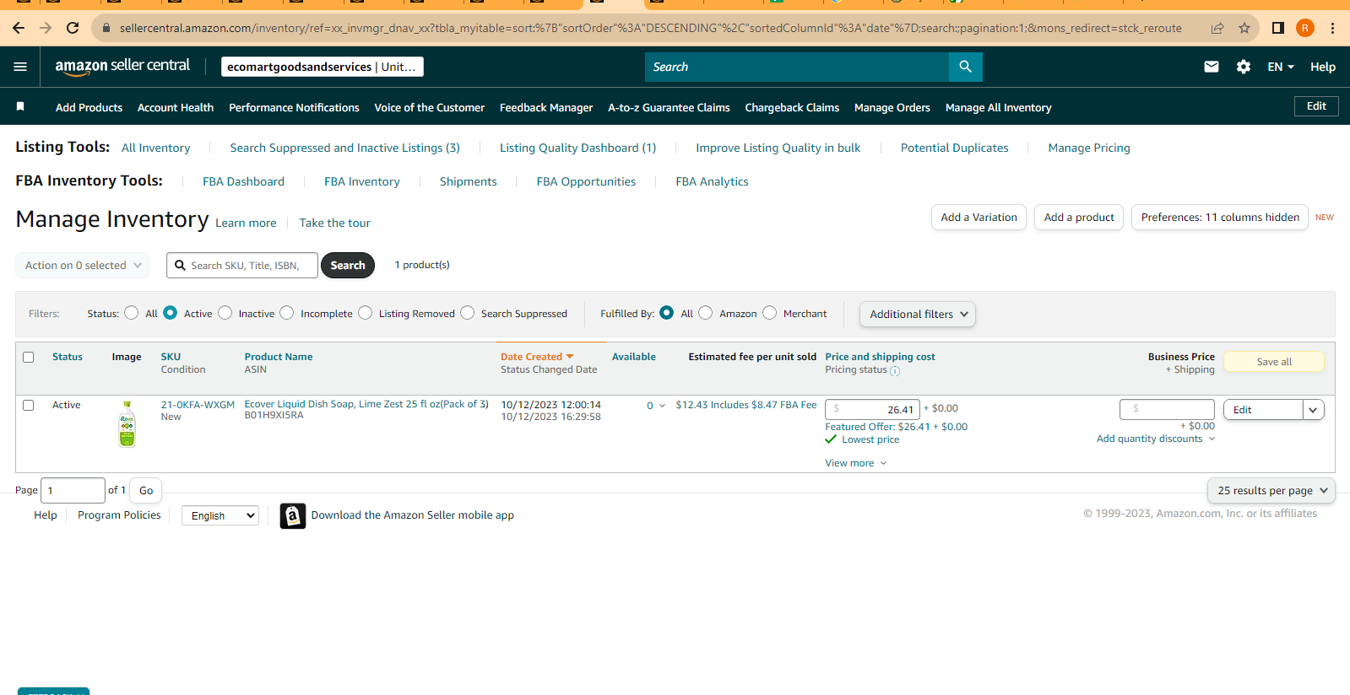Expand View more pricing details
Image resolution: width=1350 pixels, height=695 pixels.
pos(856,463)
